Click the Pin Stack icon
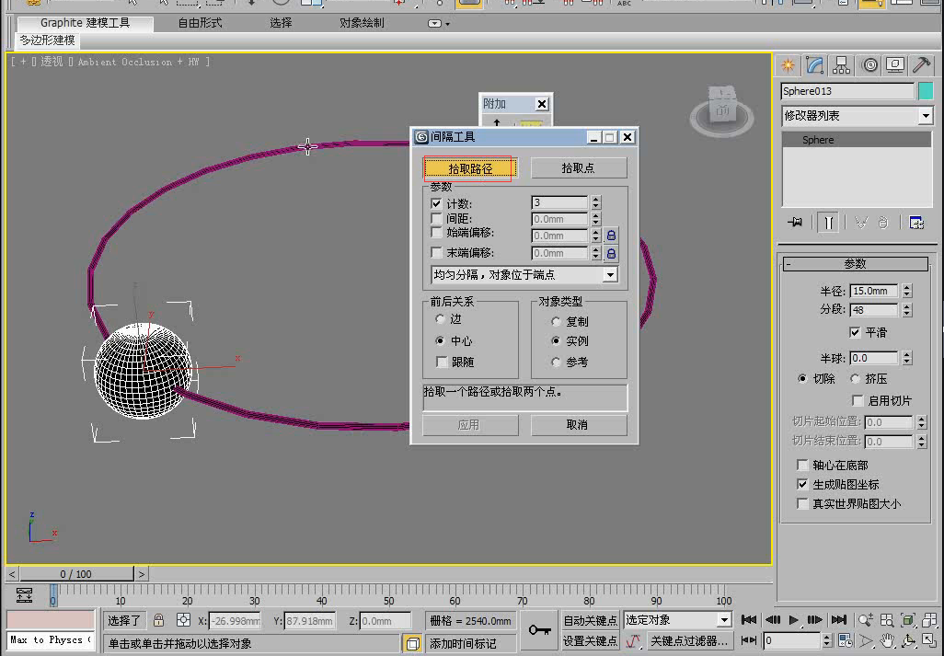944x656 pixels. [795, 223]
